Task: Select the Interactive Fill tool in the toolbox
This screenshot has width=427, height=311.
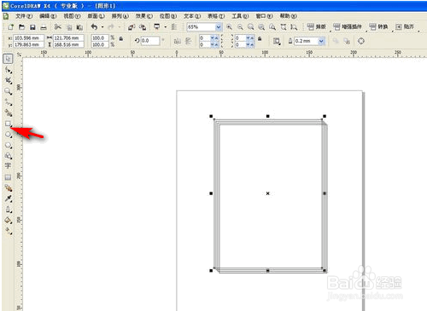Action: 8,231
